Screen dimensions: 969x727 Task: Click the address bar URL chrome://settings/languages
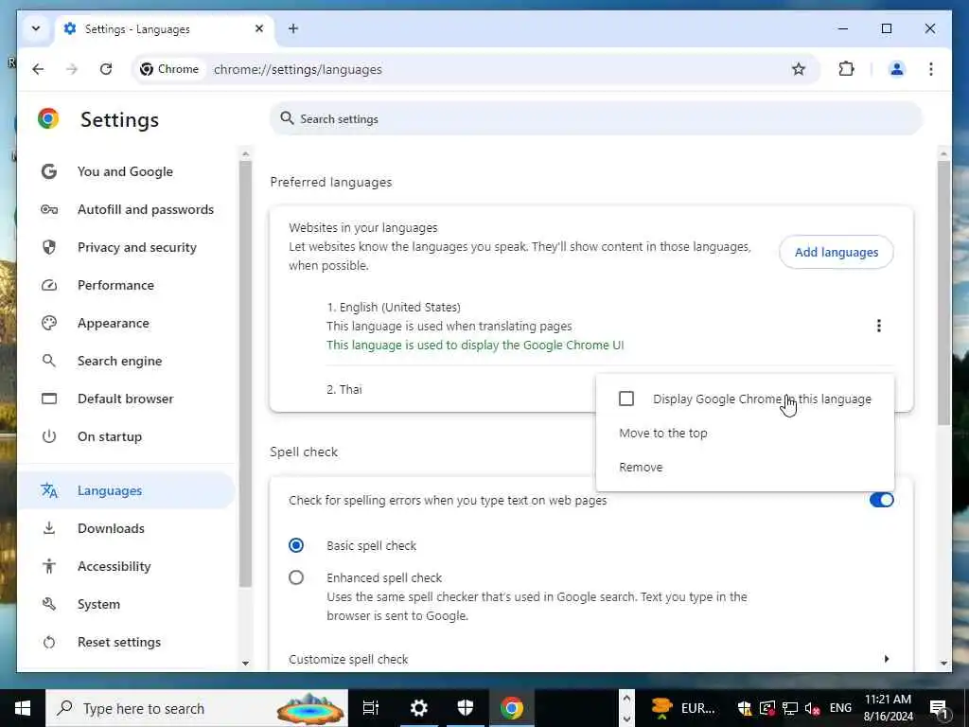point(298,69)
